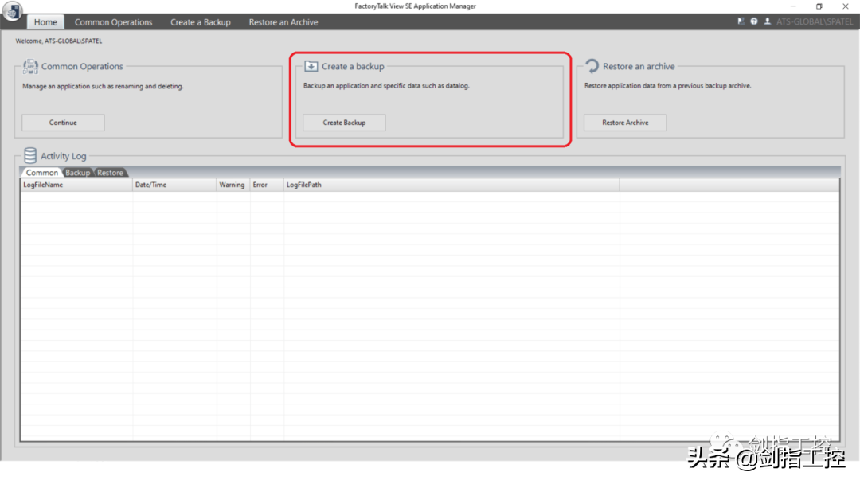Open the Restore an Archive ribbon tab

pyautogui.click(x=283, y=22)
